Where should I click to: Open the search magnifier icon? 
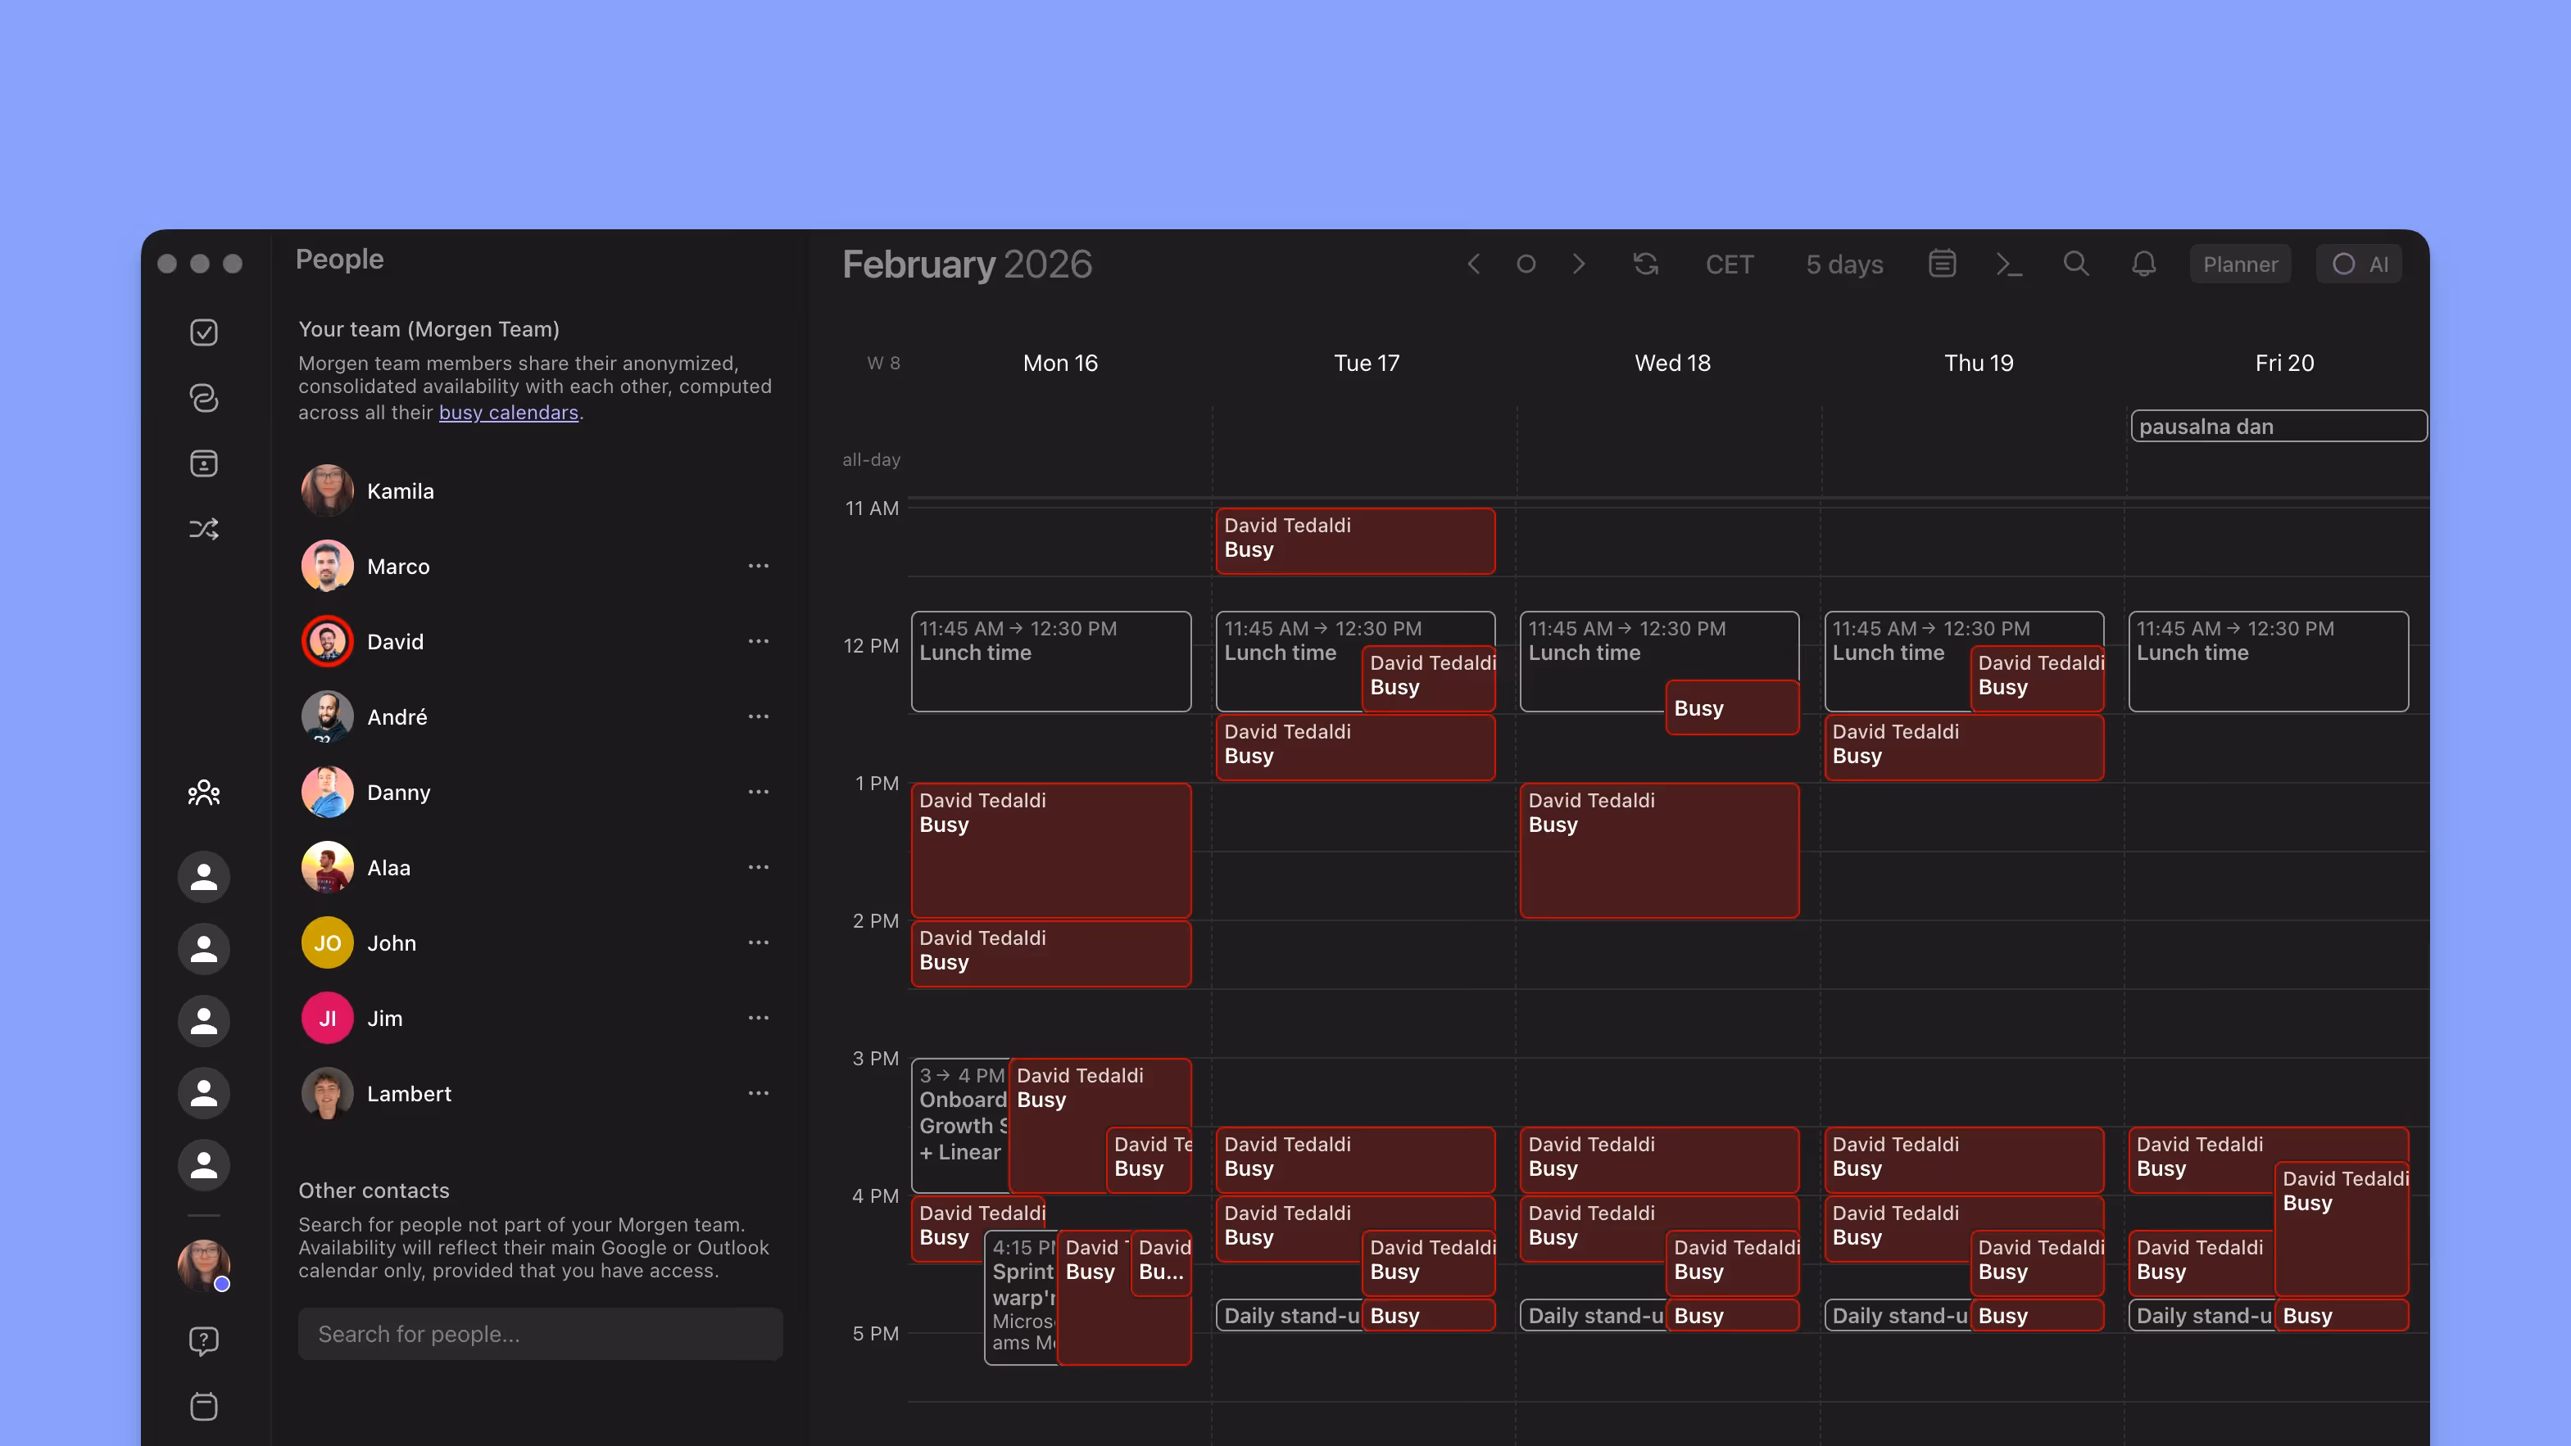pos(2076,264)
